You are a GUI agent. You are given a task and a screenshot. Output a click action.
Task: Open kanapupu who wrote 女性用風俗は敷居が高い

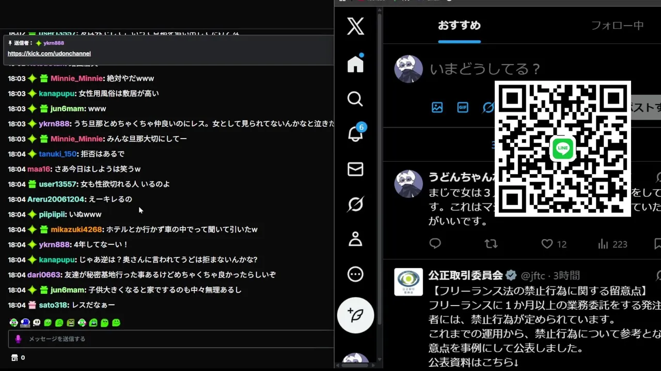(x=57, y=94)
